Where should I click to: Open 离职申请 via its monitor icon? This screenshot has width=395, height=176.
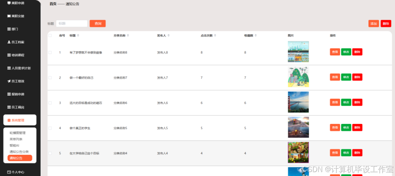click(9, 3)
